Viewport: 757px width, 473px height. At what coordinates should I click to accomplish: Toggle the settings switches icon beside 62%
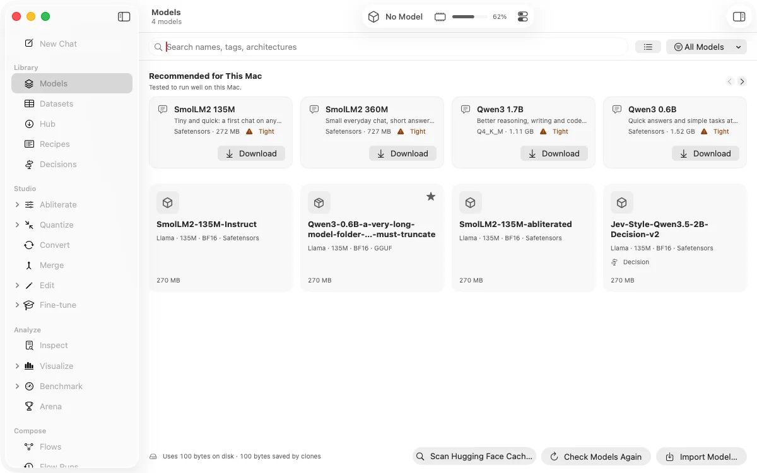tap(523, 17)
